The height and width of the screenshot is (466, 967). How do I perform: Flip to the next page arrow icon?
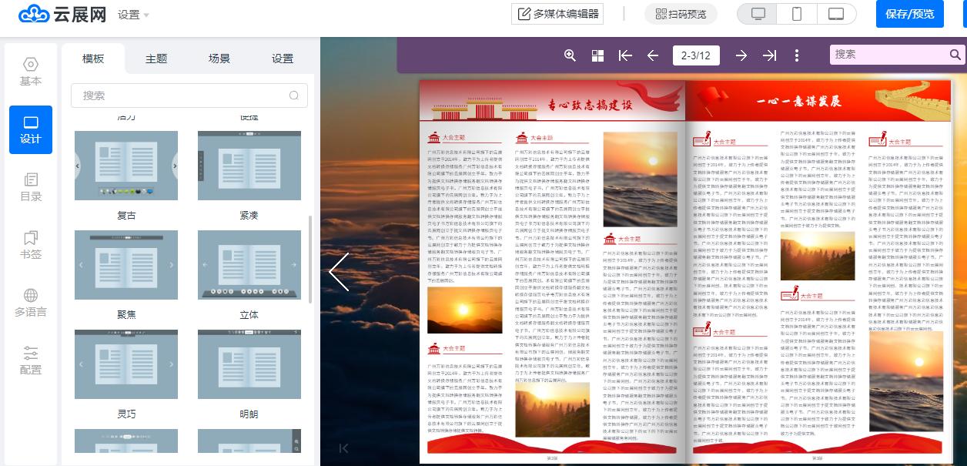coord(741,55)
